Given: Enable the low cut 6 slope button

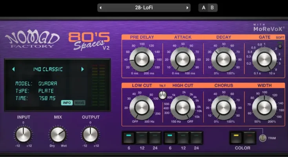Looking at the screenshot, I should click(x=129, y=137).
